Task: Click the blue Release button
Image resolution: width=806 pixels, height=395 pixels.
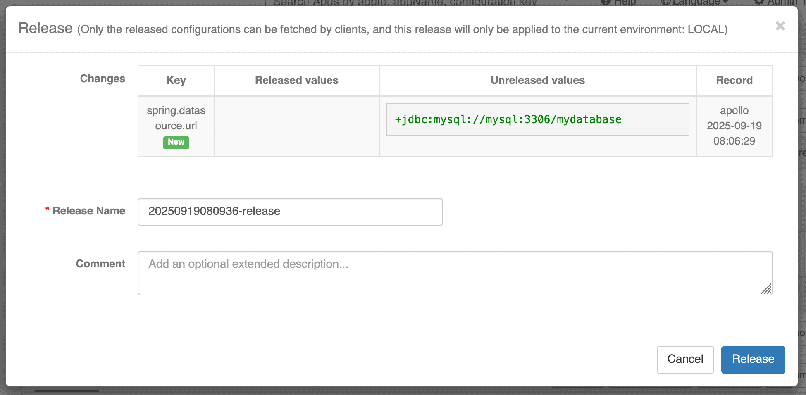Action: pyautogui.click(x=753, y=359)
